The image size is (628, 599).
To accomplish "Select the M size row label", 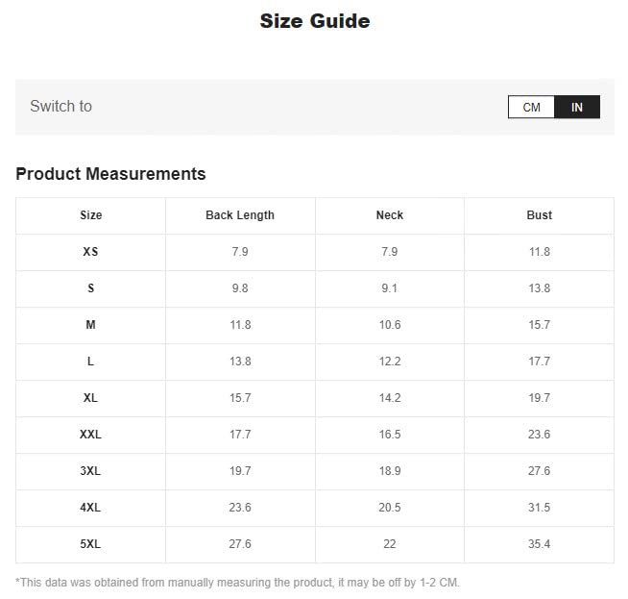I will coord(91,325).
